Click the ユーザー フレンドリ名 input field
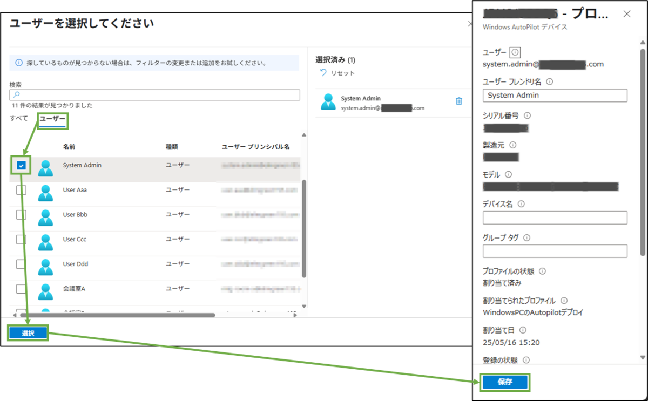This screenshot has height=401, width=648. click(555, 95)
